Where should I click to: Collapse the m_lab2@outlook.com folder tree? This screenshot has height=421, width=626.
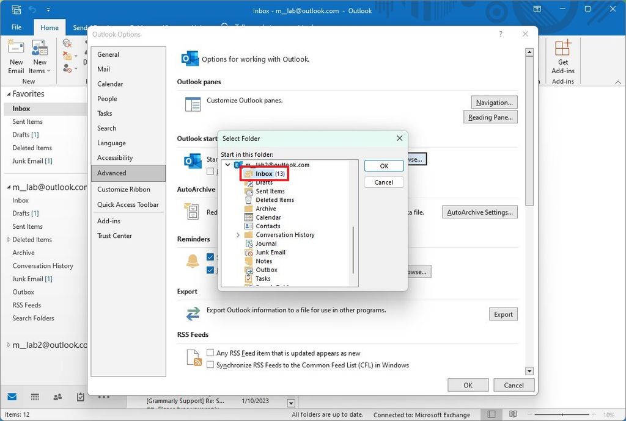[227, 165]
